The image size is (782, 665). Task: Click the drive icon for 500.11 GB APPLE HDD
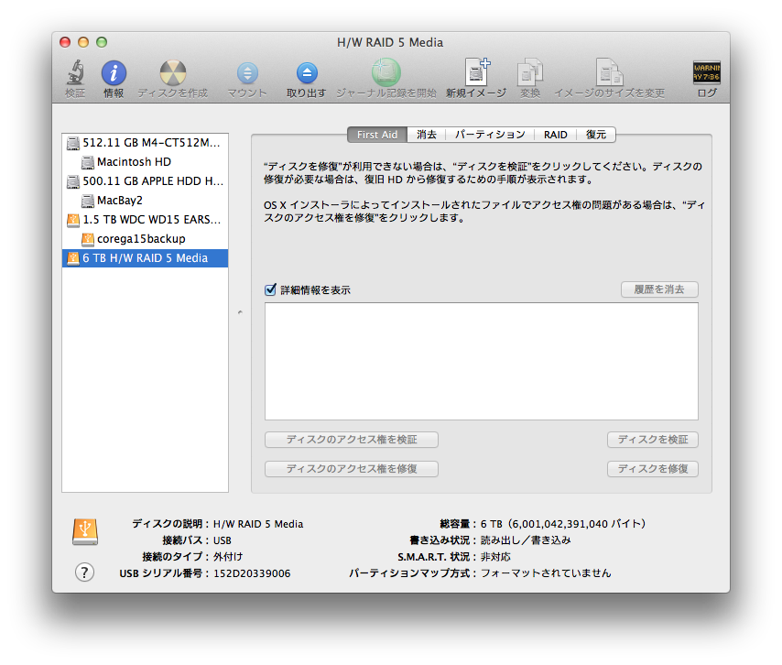tap(73, 181)
